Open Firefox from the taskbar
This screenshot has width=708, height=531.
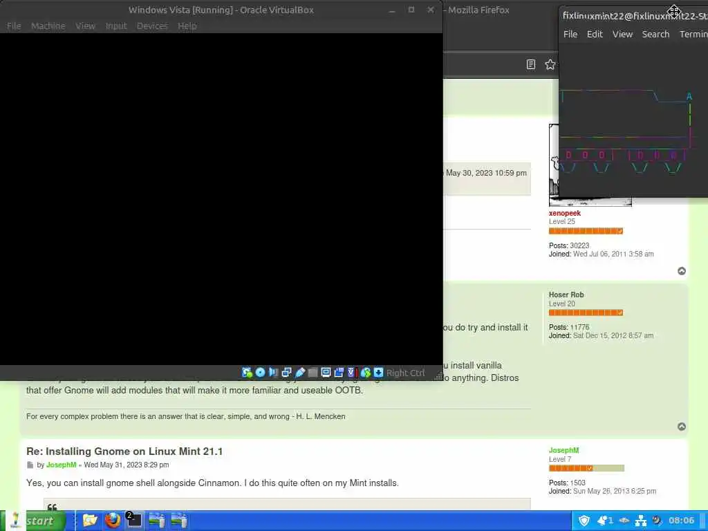pos(113,521)
